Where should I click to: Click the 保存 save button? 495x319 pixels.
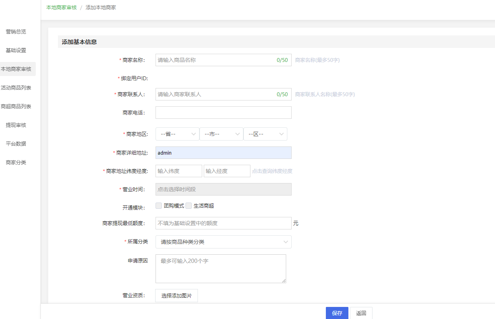pyautogui.click(x=337, y=313)
